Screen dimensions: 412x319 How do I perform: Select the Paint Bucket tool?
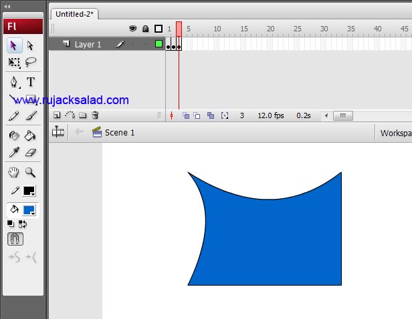(x=30, y=135)
